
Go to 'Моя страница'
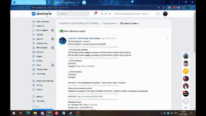coord(43,22)
